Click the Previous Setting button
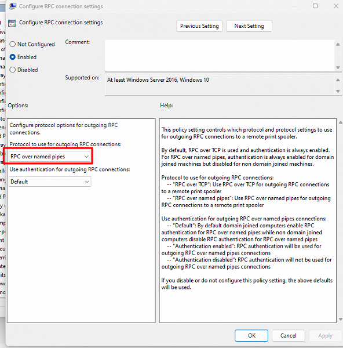This screenshot has height=348, width=343. (199, 26)
